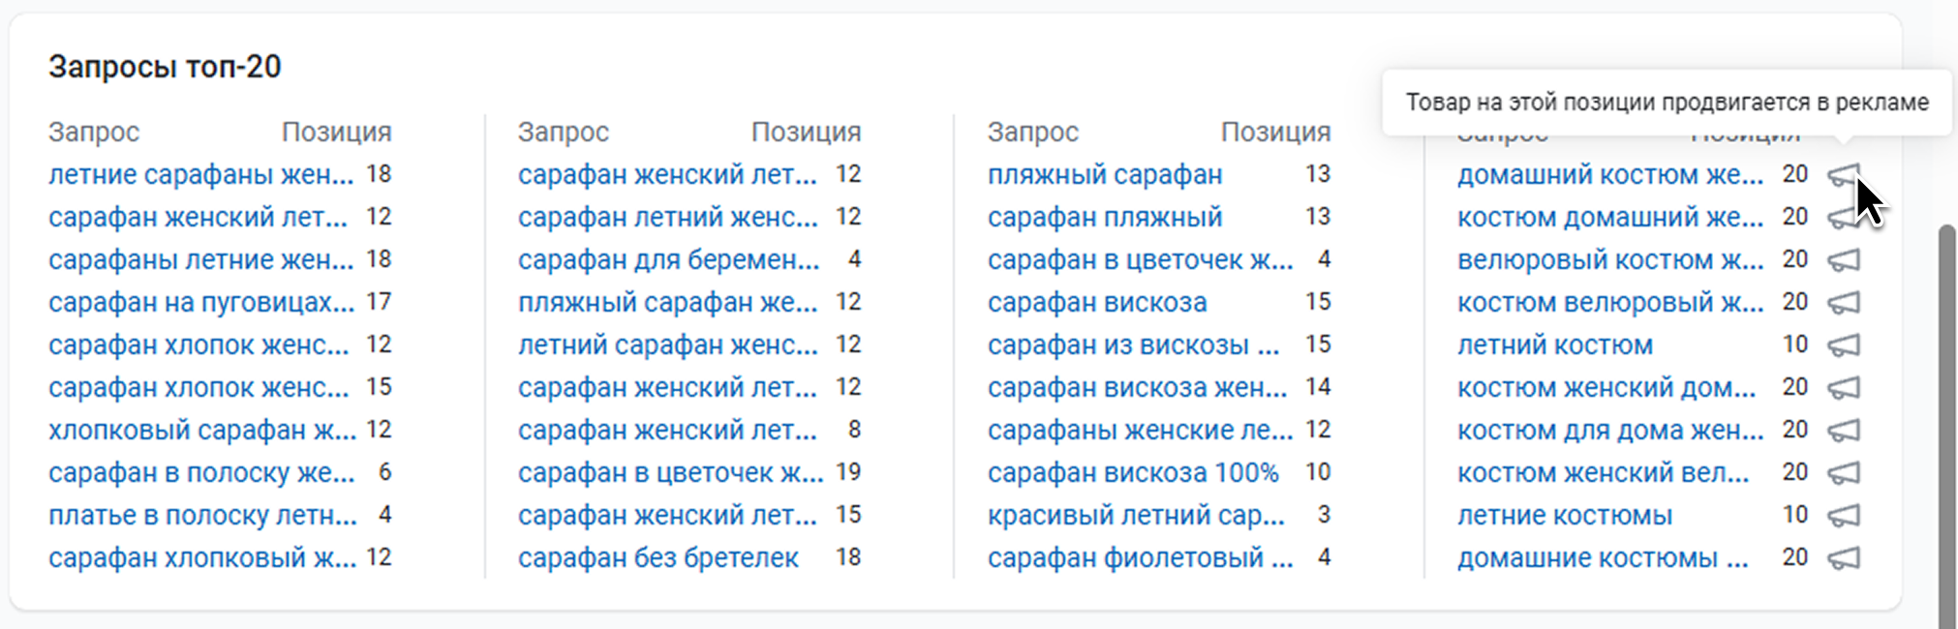Click megaphone icon beside «костюм женский вел...»
Viewport: 1958px width, 629px height.
1844,473
